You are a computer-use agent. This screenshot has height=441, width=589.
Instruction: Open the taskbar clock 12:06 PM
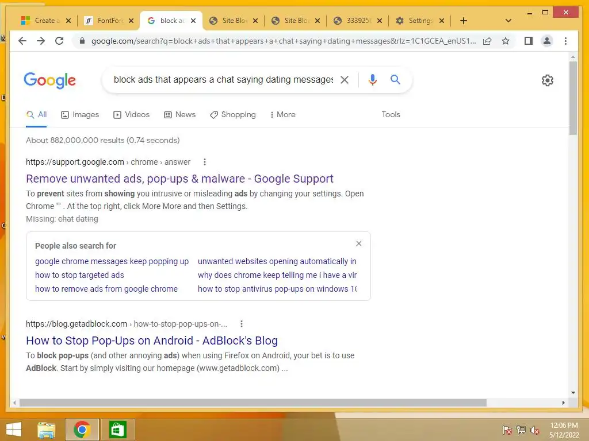point(564,430)
